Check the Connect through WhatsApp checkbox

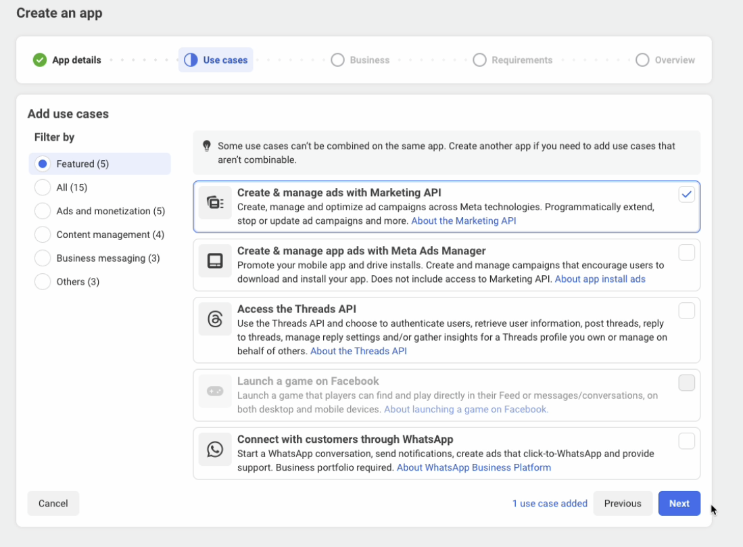686,442
